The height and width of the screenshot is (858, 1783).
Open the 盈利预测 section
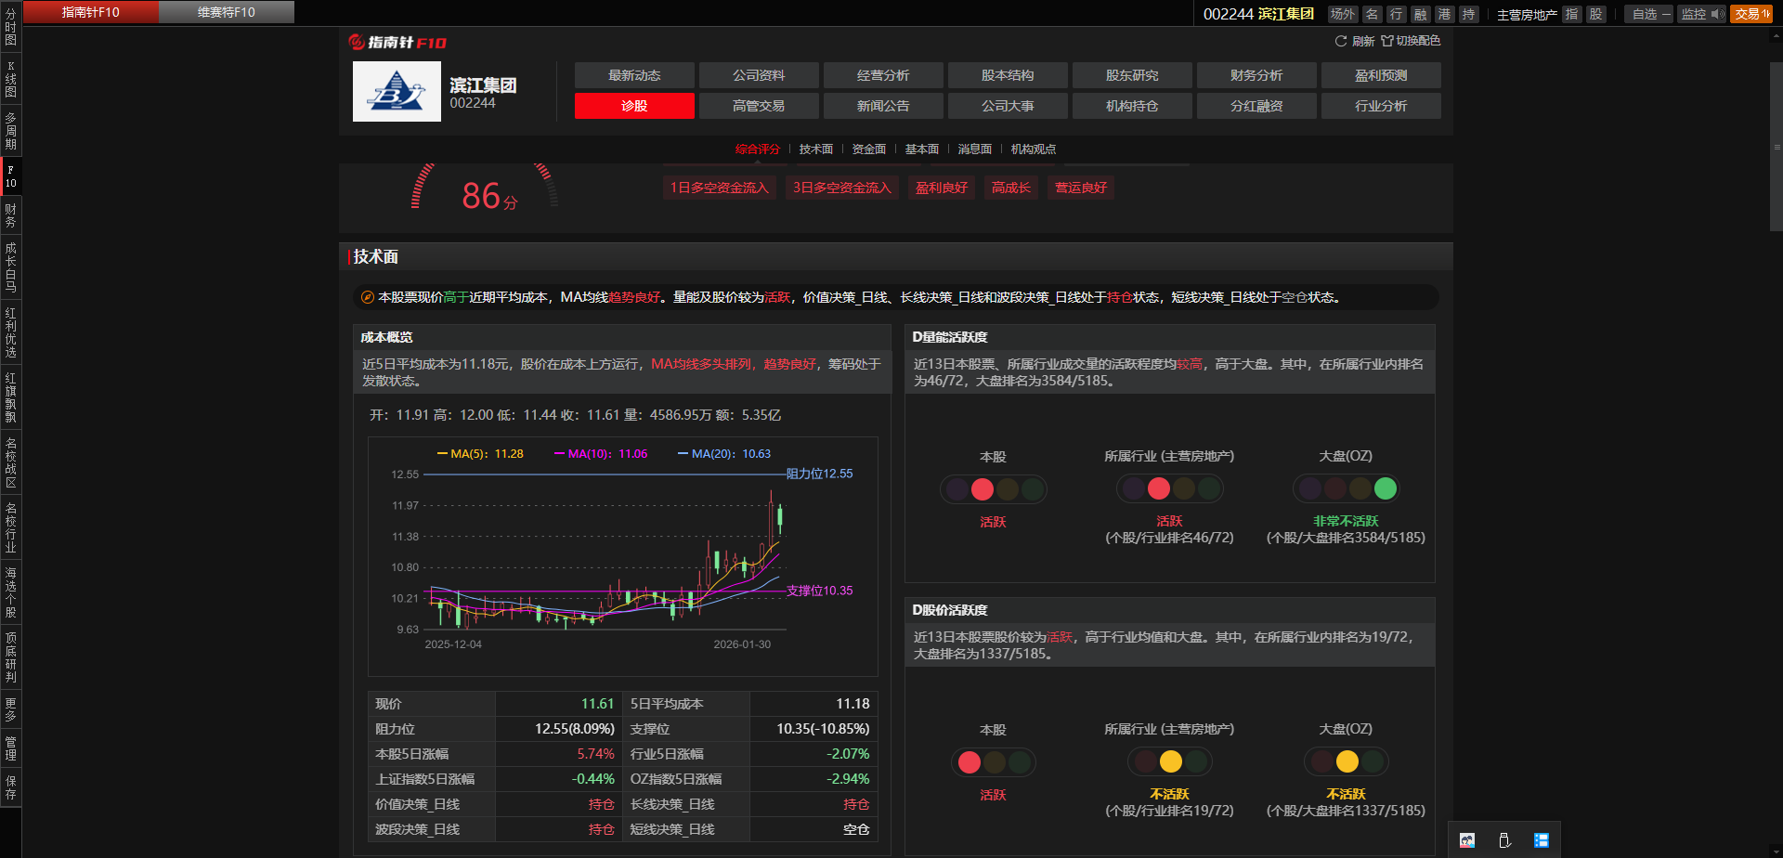[x=1381, y=75]
